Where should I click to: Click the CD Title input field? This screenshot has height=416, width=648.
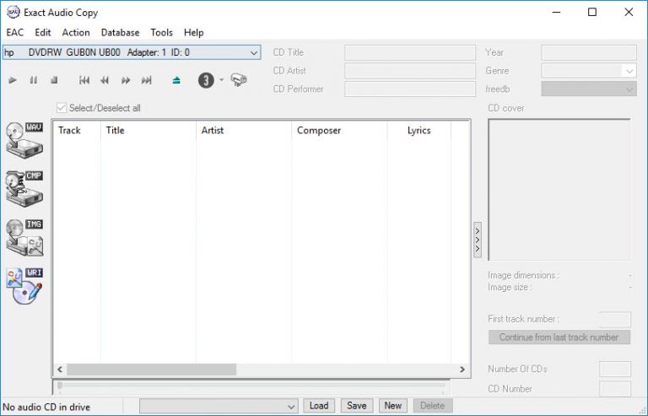(x=410, y=52)
